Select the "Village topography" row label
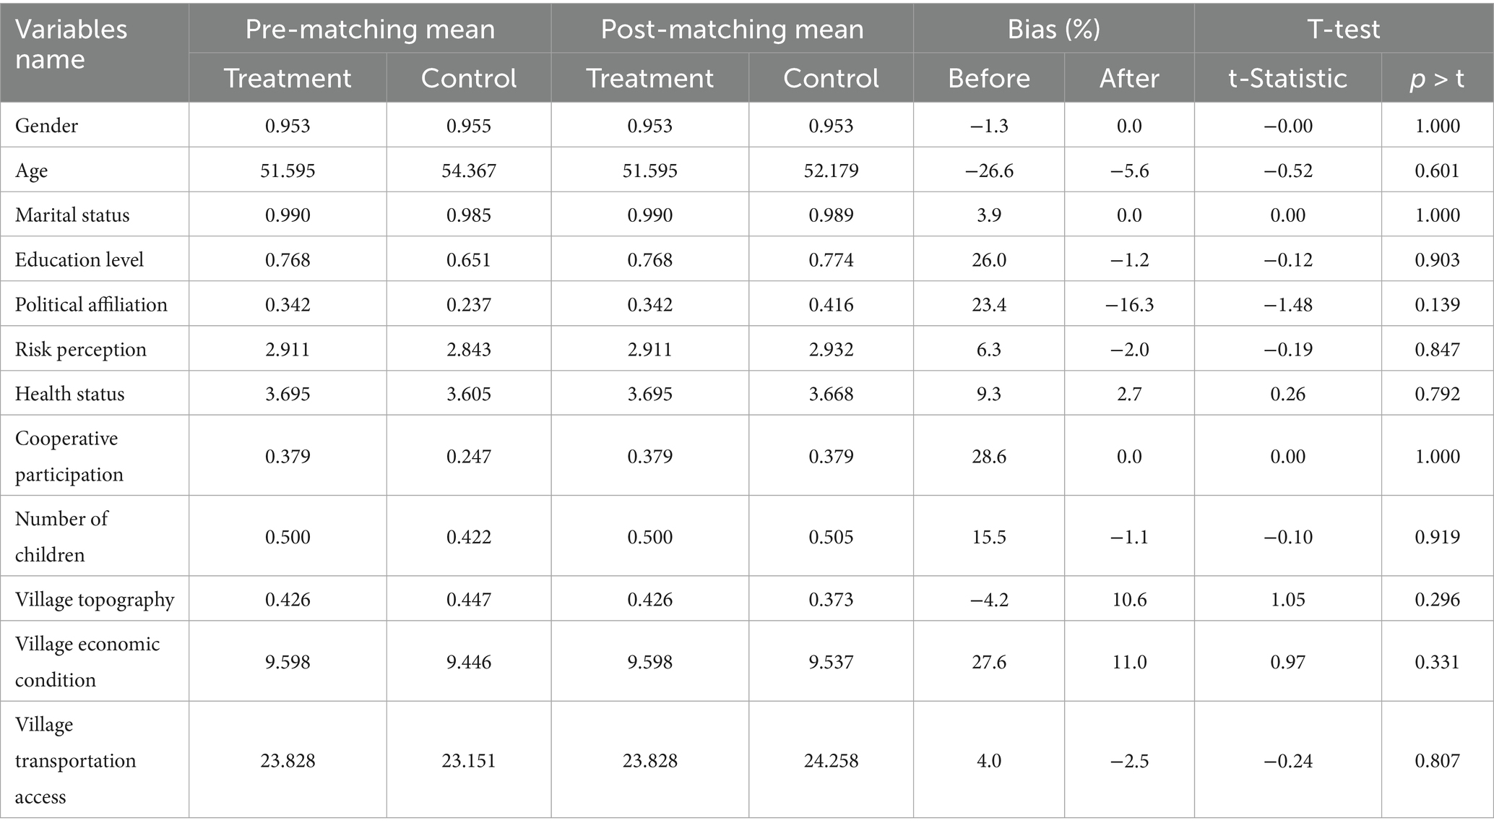This screenshot has width=1494, height=831. [x=95, y=599]
